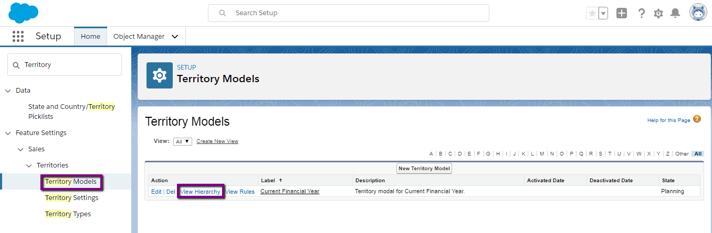Open the global actions plus icon
The image size is (712, 233).
pyautogui.click(x=622, y=14)
